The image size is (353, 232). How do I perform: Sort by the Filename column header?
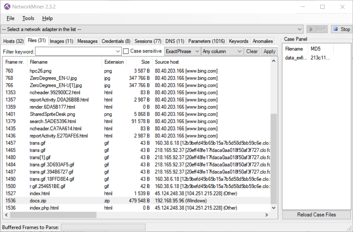(64, 62)
